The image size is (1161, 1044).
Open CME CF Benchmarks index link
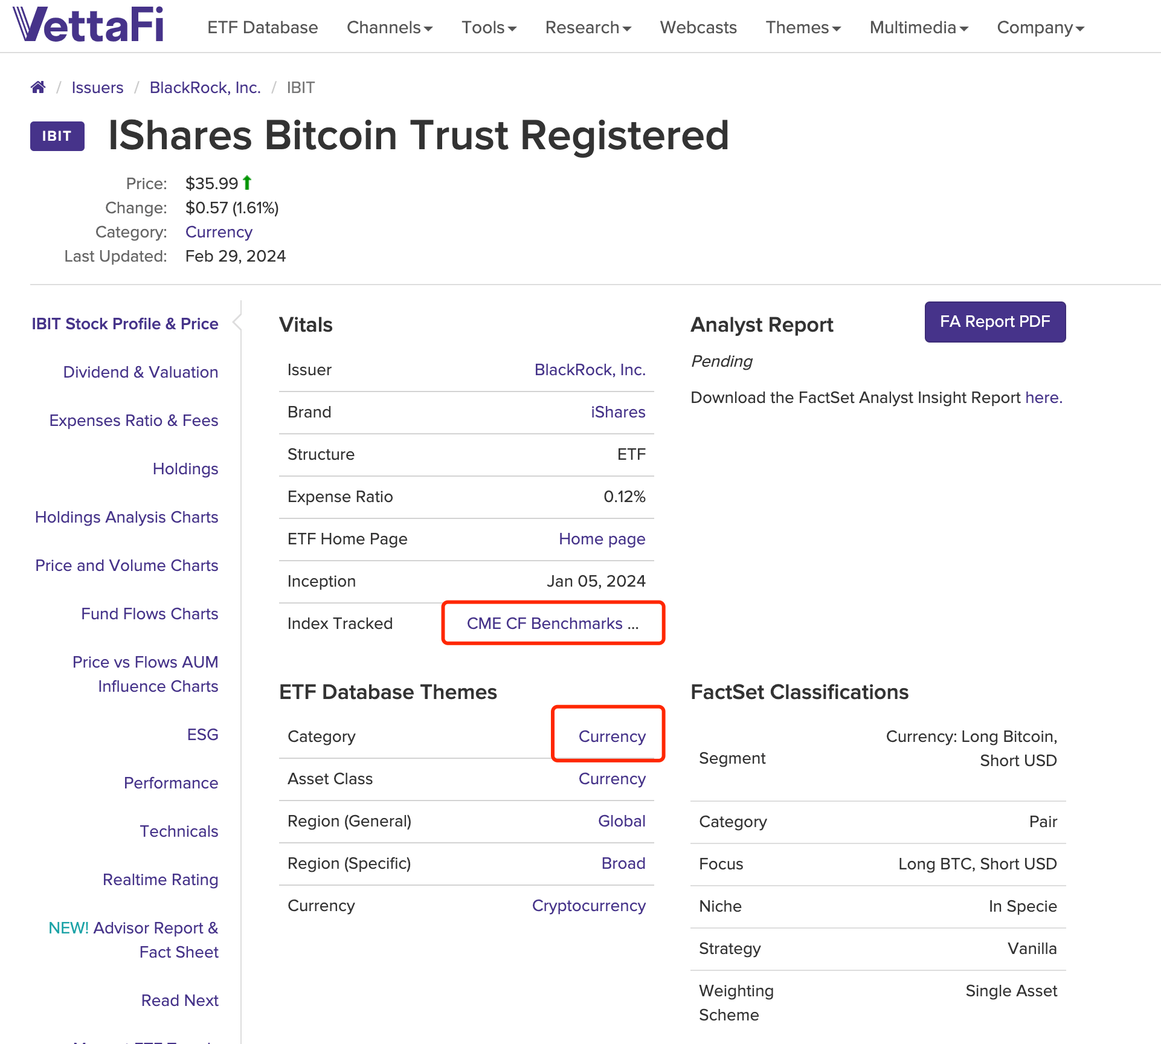pos(552,623)
